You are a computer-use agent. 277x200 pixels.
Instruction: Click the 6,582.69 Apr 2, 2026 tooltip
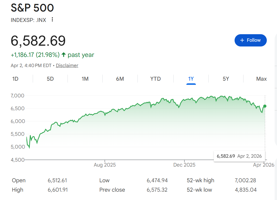tap(239, 156)
